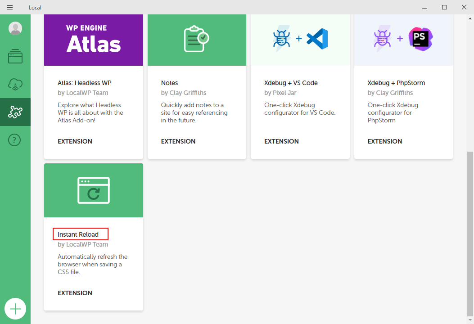
Task: Click 'configurator for PhpStorm' description
Action: pyautogui.click(x=393, y=112)
